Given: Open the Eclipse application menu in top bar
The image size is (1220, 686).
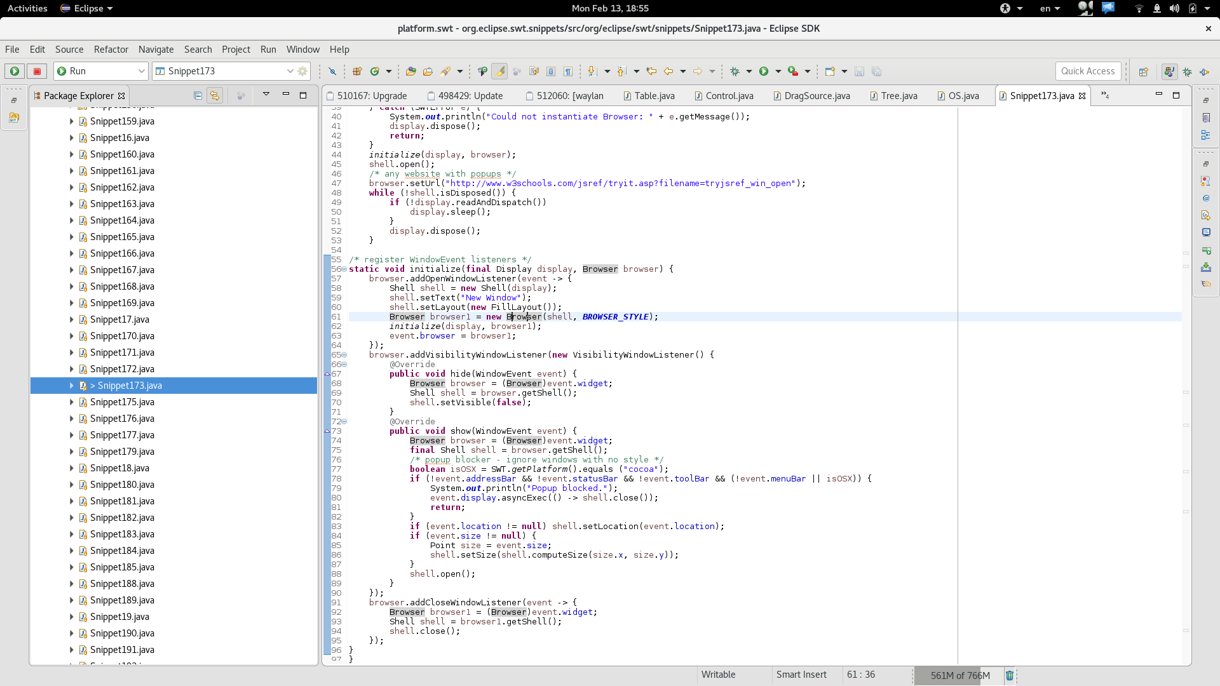Looking at the screenshot, I should click(x=86, y=8).
